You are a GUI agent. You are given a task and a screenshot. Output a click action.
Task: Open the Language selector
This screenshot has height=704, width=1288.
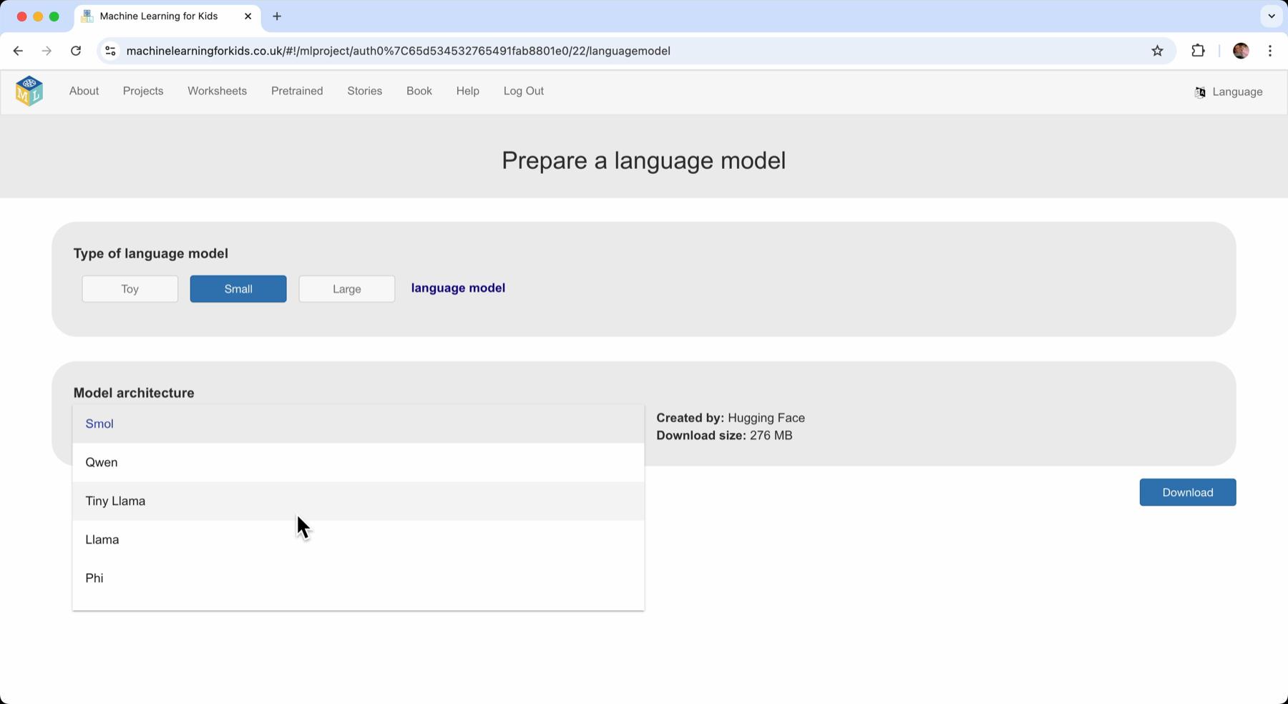point(1229,92)
